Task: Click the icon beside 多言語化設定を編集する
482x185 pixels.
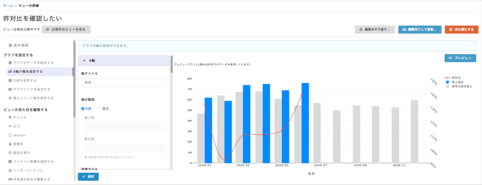Action: 10,179
